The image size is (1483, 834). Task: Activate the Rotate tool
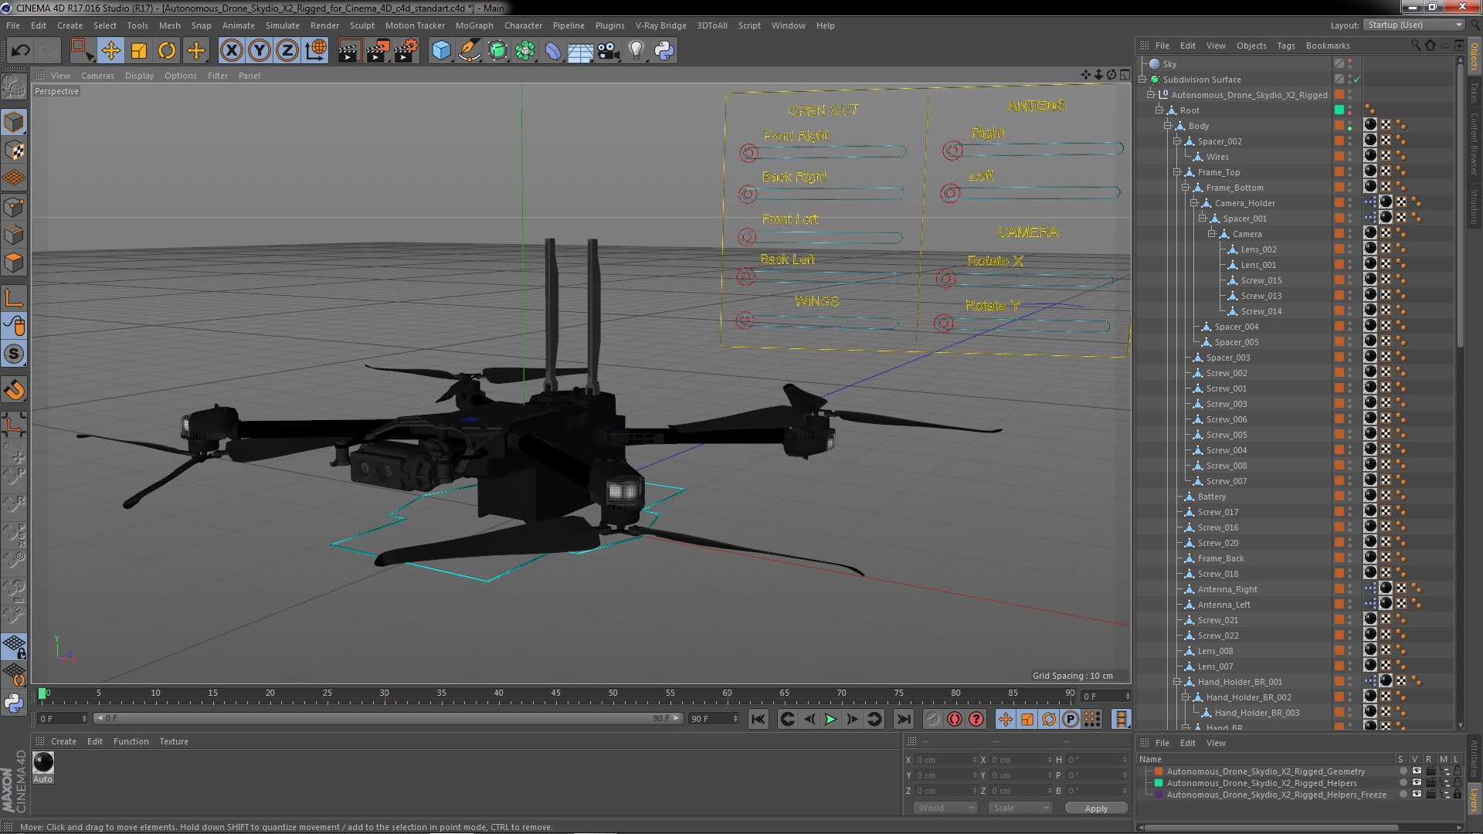pos(167,51)
